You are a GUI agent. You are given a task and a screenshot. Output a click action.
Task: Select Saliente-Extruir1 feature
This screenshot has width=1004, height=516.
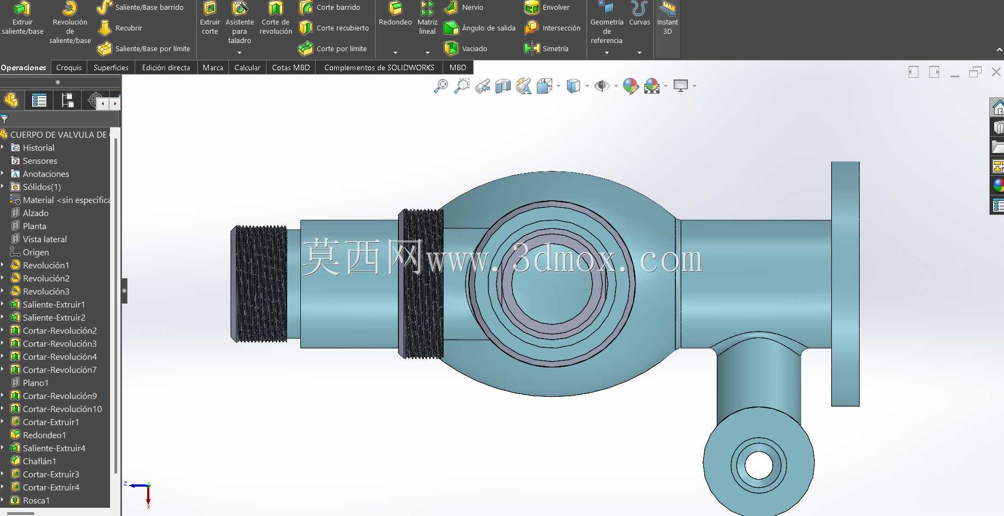(x=48, y=304)
